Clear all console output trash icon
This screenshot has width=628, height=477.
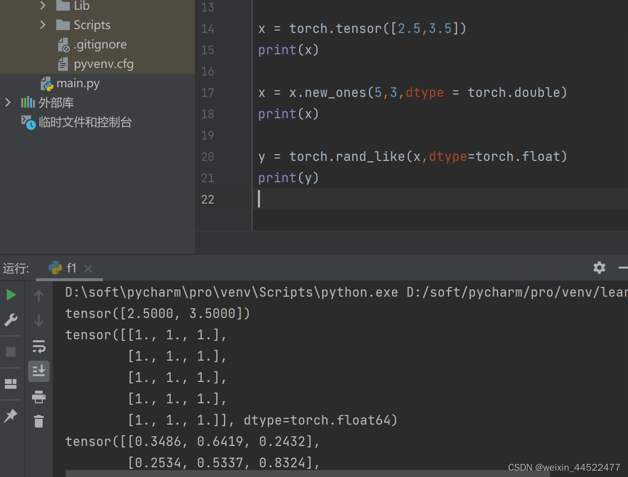39,421
